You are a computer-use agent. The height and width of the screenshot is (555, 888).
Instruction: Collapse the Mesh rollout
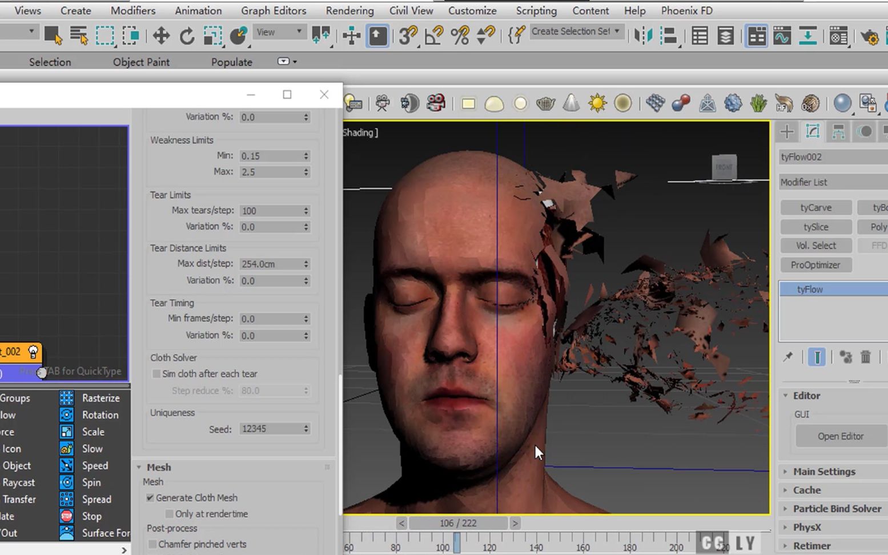click(159, 467)
